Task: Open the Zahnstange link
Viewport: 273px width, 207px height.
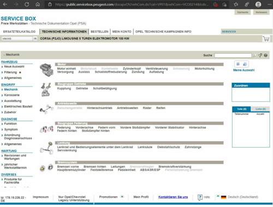Action: tap(193, 147)
